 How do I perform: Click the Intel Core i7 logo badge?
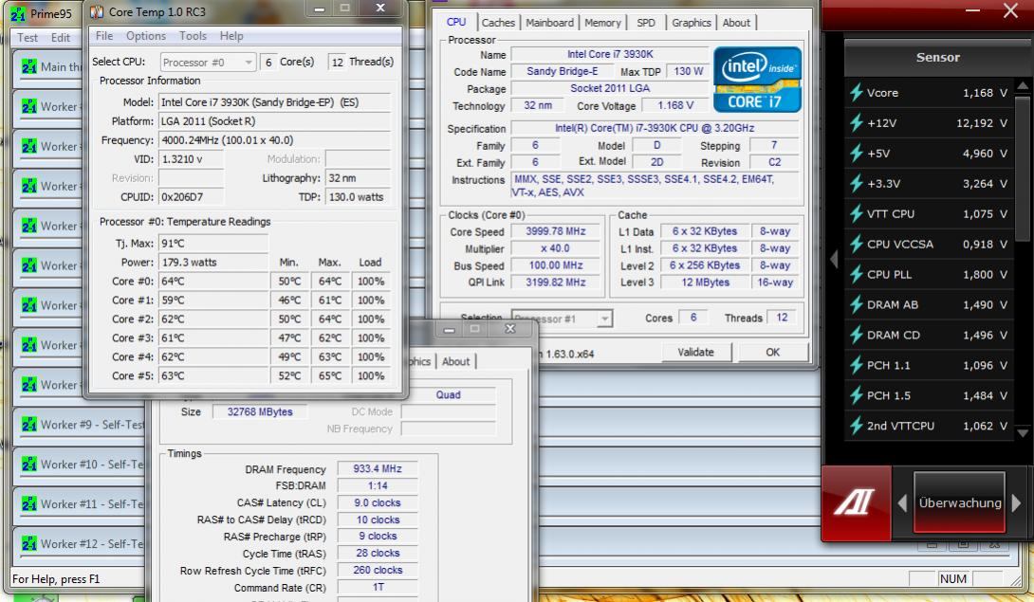(x=756, y=79)
